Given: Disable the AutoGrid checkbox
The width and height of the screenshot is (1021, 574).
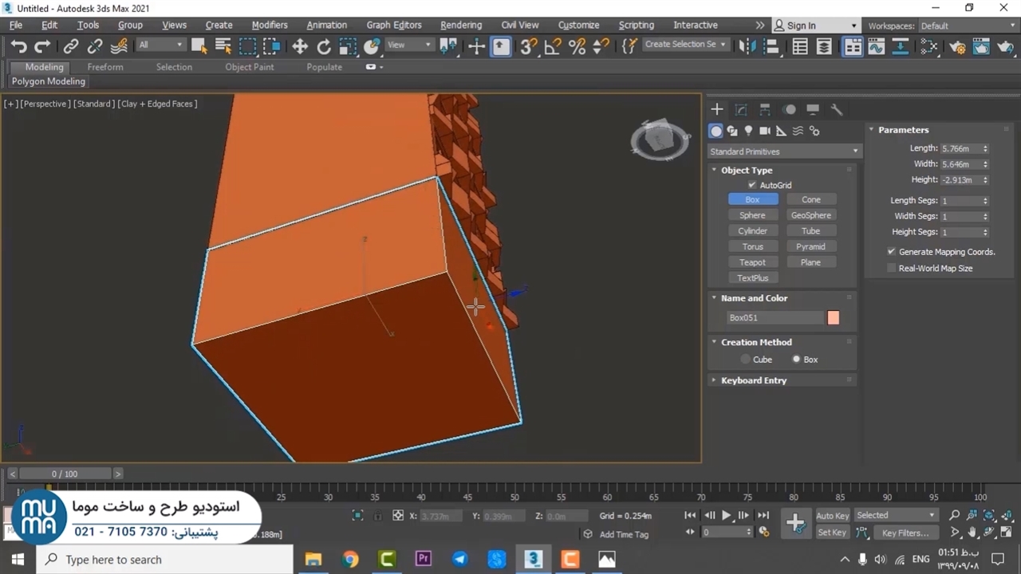Looking at the screenshot, I should point(751,185).
